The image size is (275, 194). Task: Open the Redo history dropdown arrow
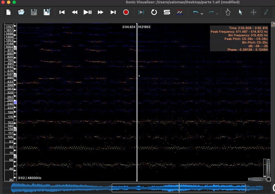click(217, 14)
